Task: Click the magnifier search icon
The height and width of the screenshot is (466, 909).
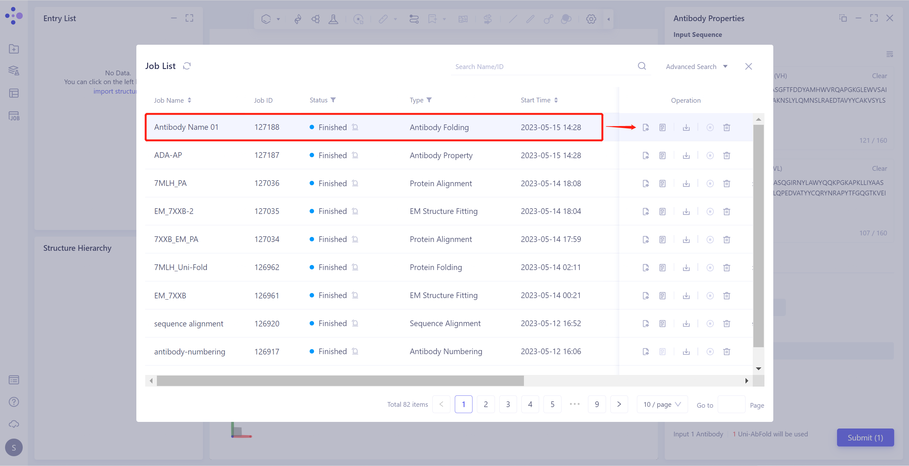Action: [642, 66]
